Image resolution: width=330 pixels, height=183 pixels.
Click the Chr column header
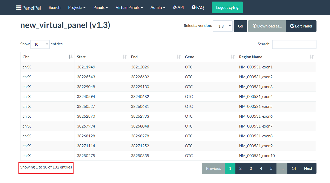[48, 57]
